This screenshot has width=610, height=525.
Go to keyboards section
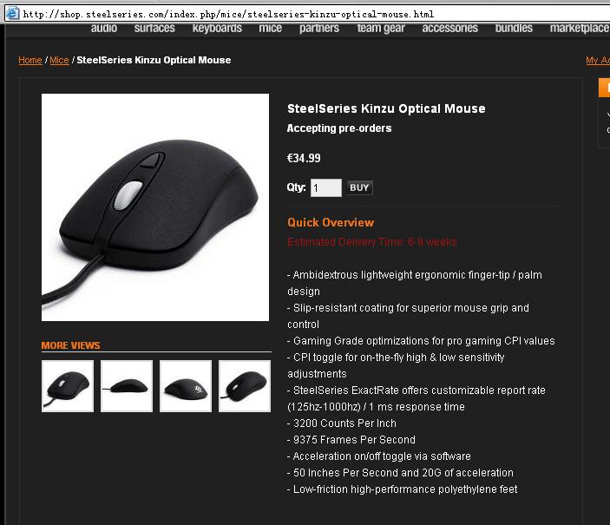(x=217, y=29)
